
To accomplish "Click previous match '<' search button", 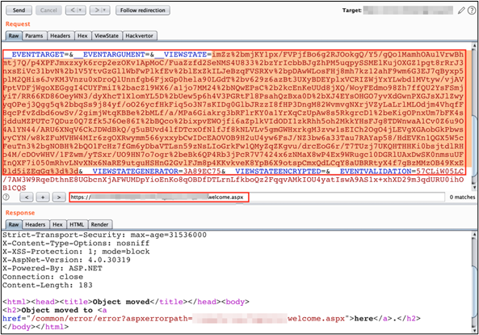I will pyautogui.click(x=27, y=197).
